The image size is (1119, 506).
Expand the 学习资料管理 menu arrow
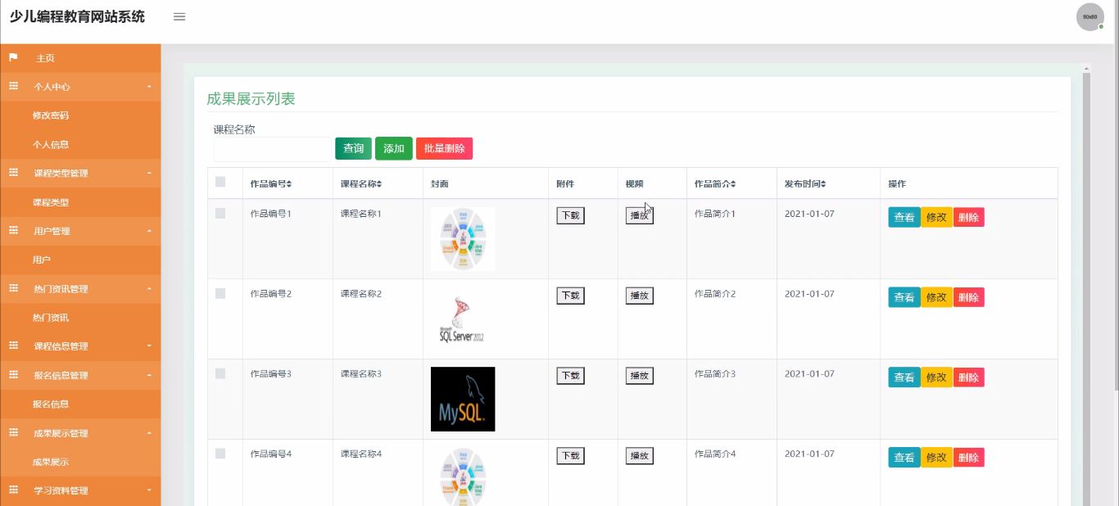coord(149,490)
